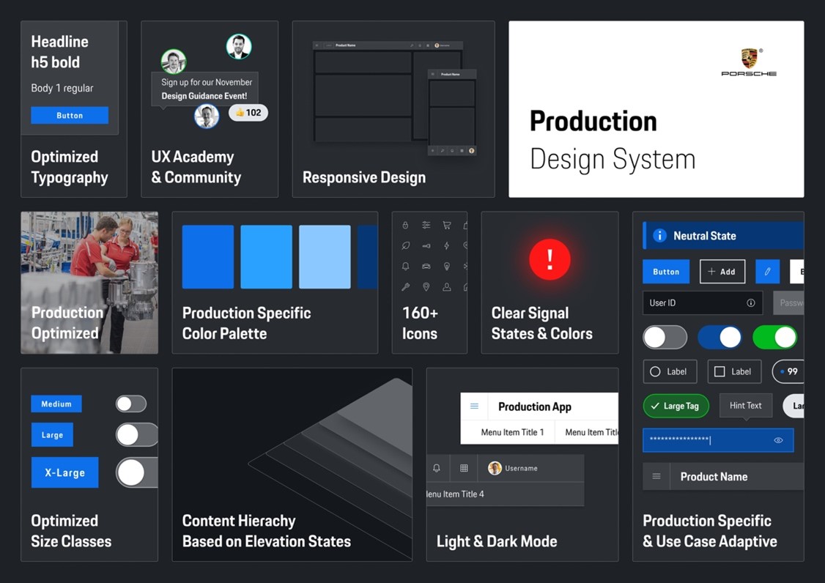Toggle the switch next to X-Large button
Image resolution: width=825 pixels, height=583 pixels.
point(137,472)
